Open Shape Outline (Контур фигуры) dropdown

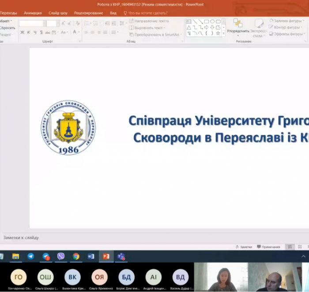tap(285, 27)
